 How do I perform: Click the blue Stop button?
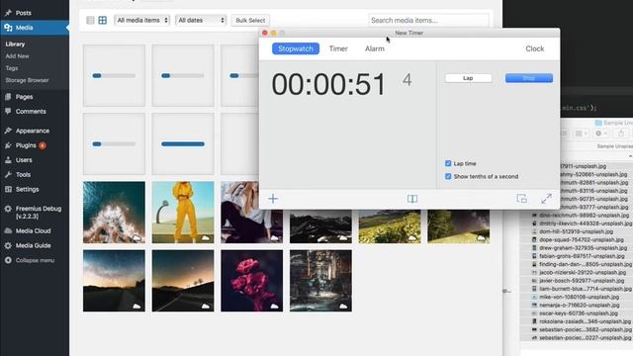(x=529, y=78)
